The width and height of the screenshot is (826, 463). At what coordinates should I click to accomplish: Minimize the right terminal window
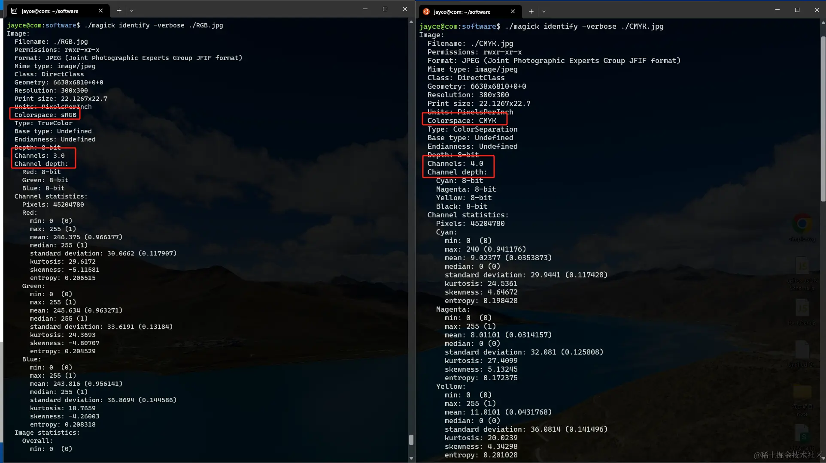(777, 10)
